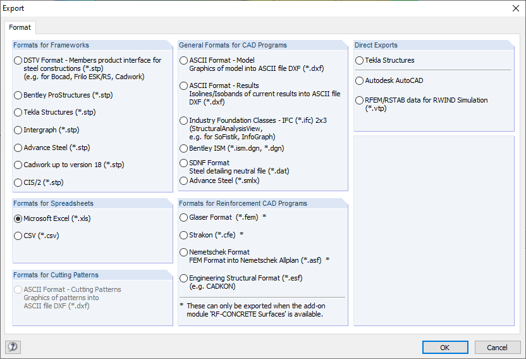Image resolution: width=526 pixels, height=359 pixels.
Task: Select RFEM/RSTAB data for RWIND Simulation
Action: 360,100
